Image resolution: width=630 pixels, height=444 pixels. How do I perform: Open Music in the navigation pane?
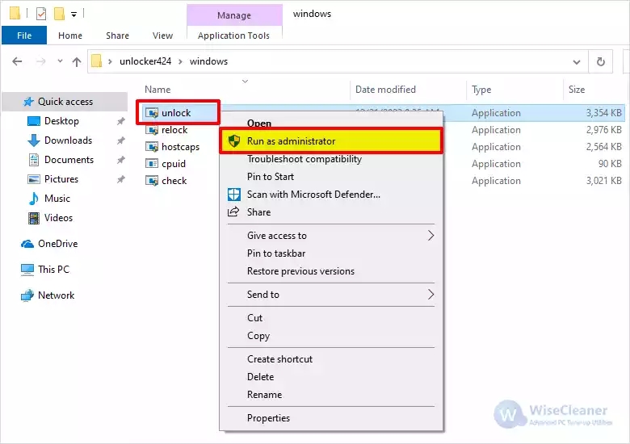[57, 199]
